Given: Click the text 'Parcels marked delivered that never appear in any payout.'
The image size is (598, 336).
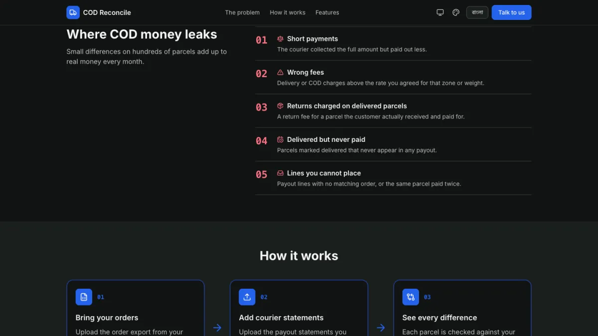Looking at the screenshot, I should 357,150.
